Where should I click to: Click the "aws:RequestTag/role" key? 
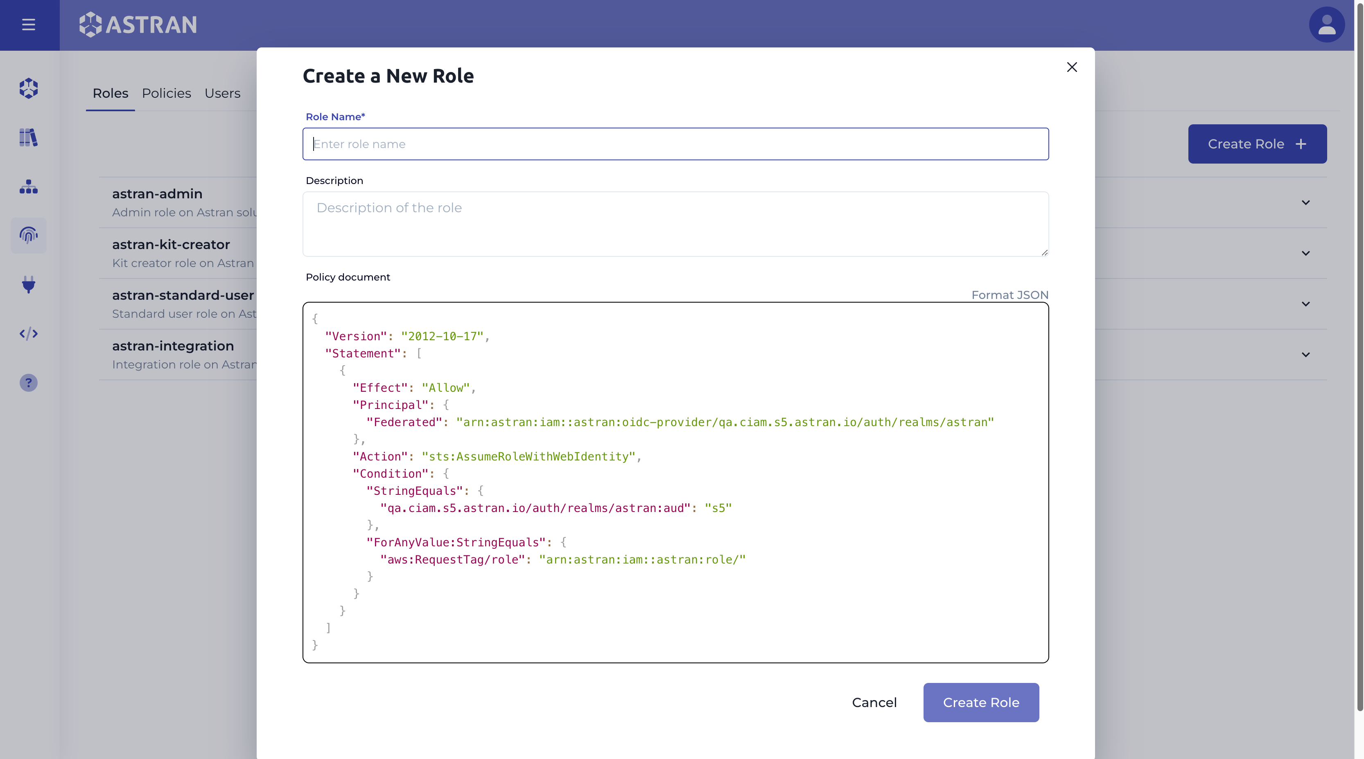point(452,559)
